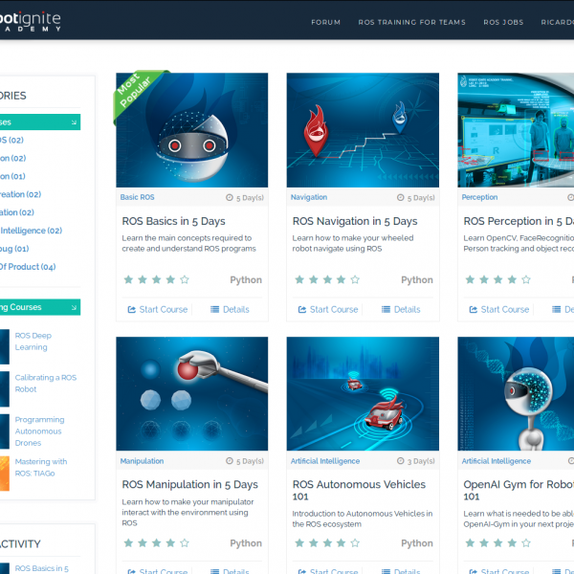Rate Autonomous Vehicles 101 with the fifth star
This screenshot has height=574, width=574.
[x=355, y=542]
